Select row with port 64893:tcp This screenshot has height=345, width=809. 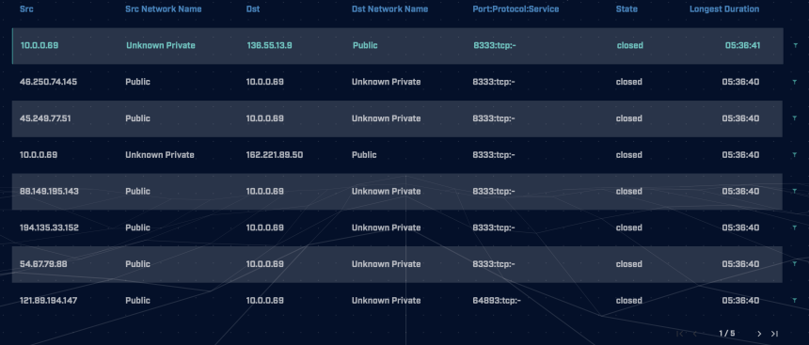point(397,301)
